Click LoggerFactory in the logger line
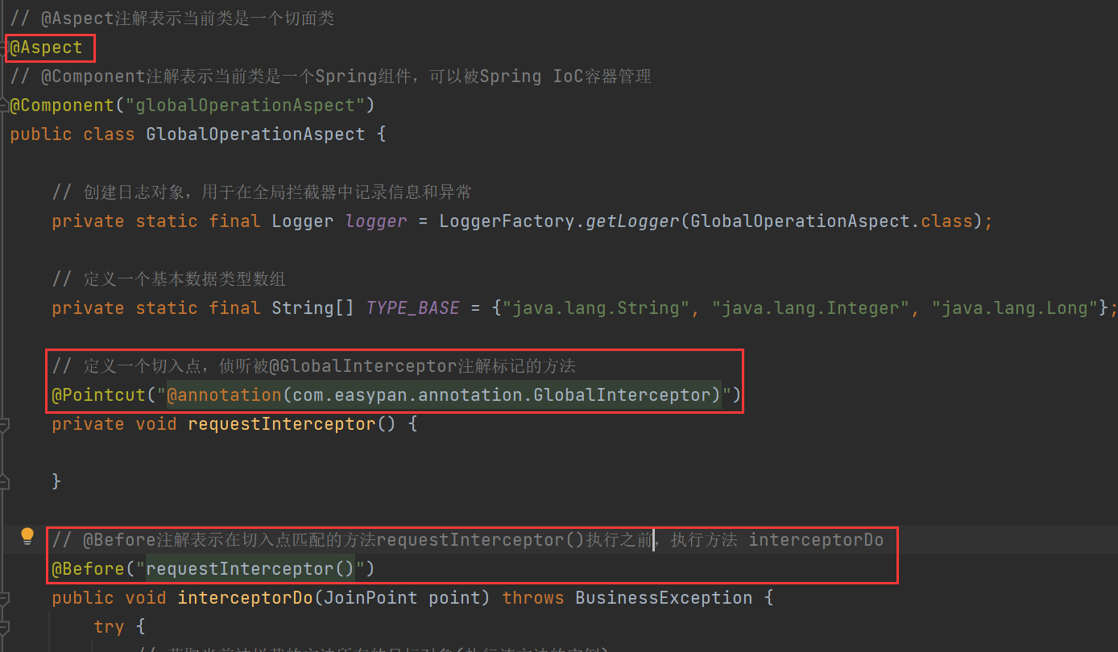This screenshot has width=1118, height=652. coord(507,221)
